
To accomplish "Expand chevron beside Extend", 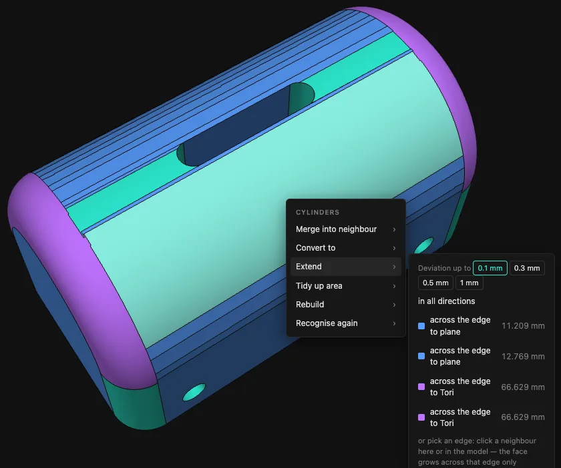I will click(394, 267).
